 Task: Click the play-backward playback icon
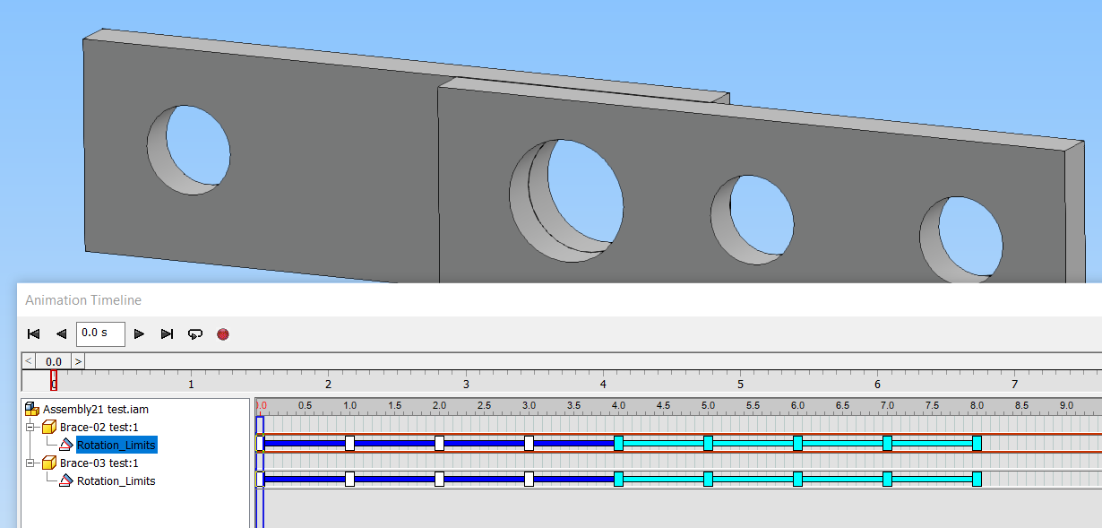point(62,333)
